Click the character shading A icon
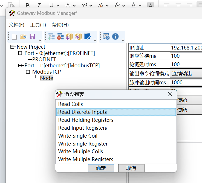Screen dimensions: 202x183 pos(150,5)
